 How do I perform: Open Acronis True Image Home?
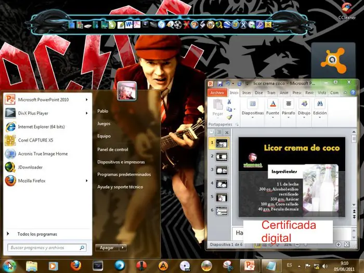(43, 154)
